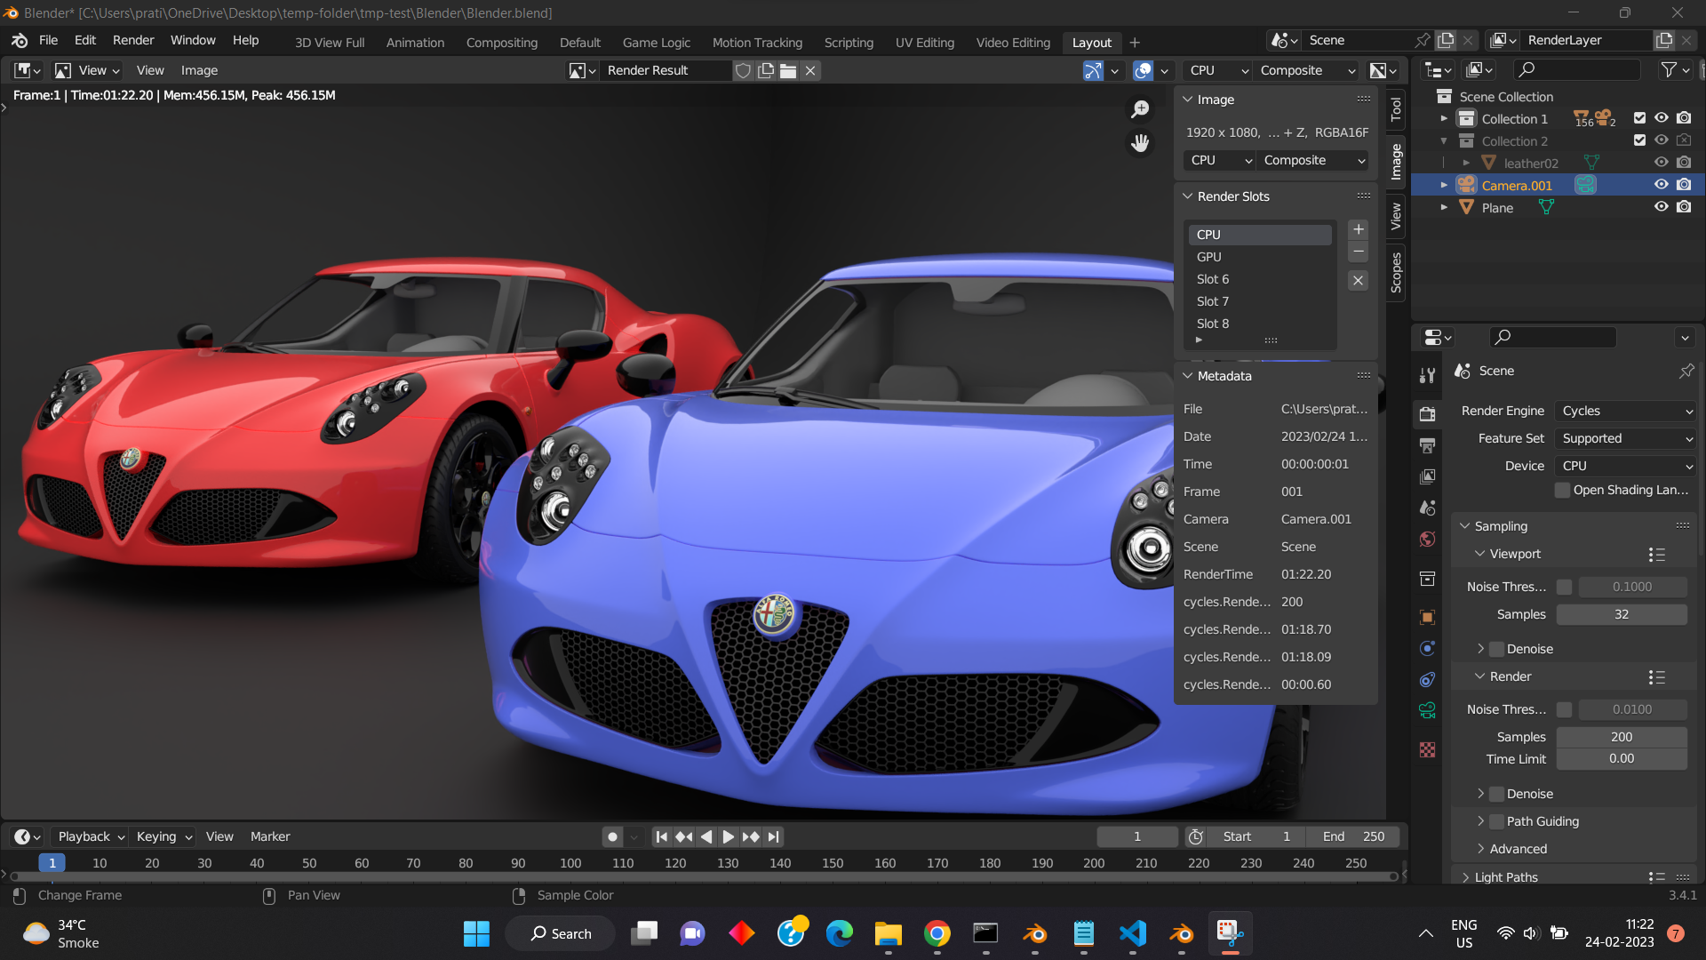
Task: Click the remove render slot minus icon
Action: [x=1358, y=252]
